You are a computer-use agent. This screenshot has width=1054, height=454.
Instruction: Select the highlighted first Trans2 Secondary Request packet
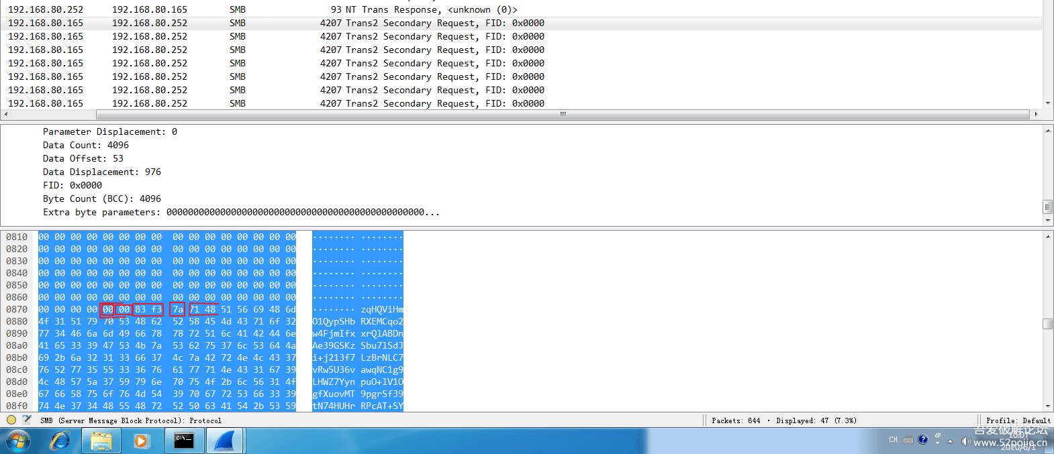(x=269, y=23)
